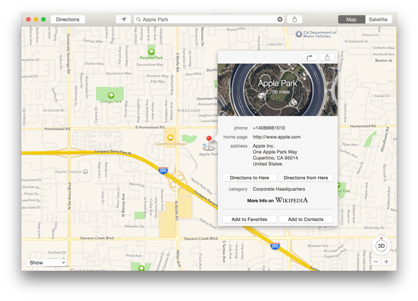Click the popup share icon
The image size is (418, 301).
click(327, 57)
